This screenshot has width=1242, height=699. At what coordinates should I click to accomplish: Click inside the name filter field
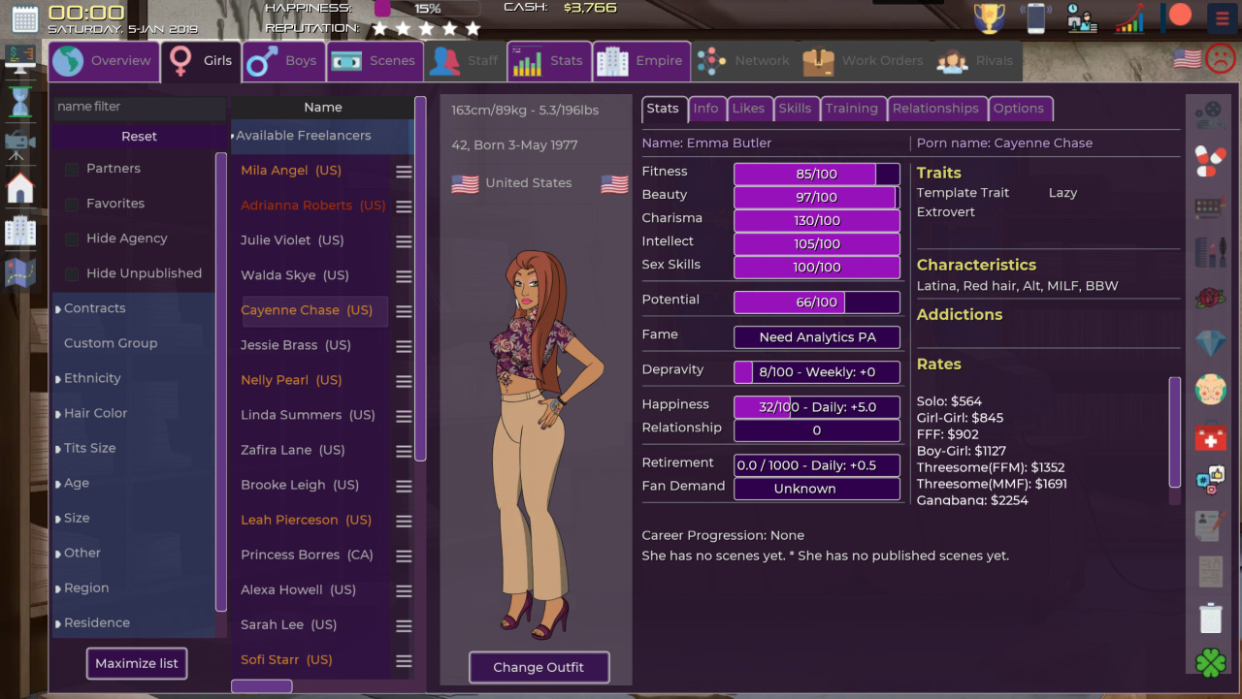[x=138, y=107]
